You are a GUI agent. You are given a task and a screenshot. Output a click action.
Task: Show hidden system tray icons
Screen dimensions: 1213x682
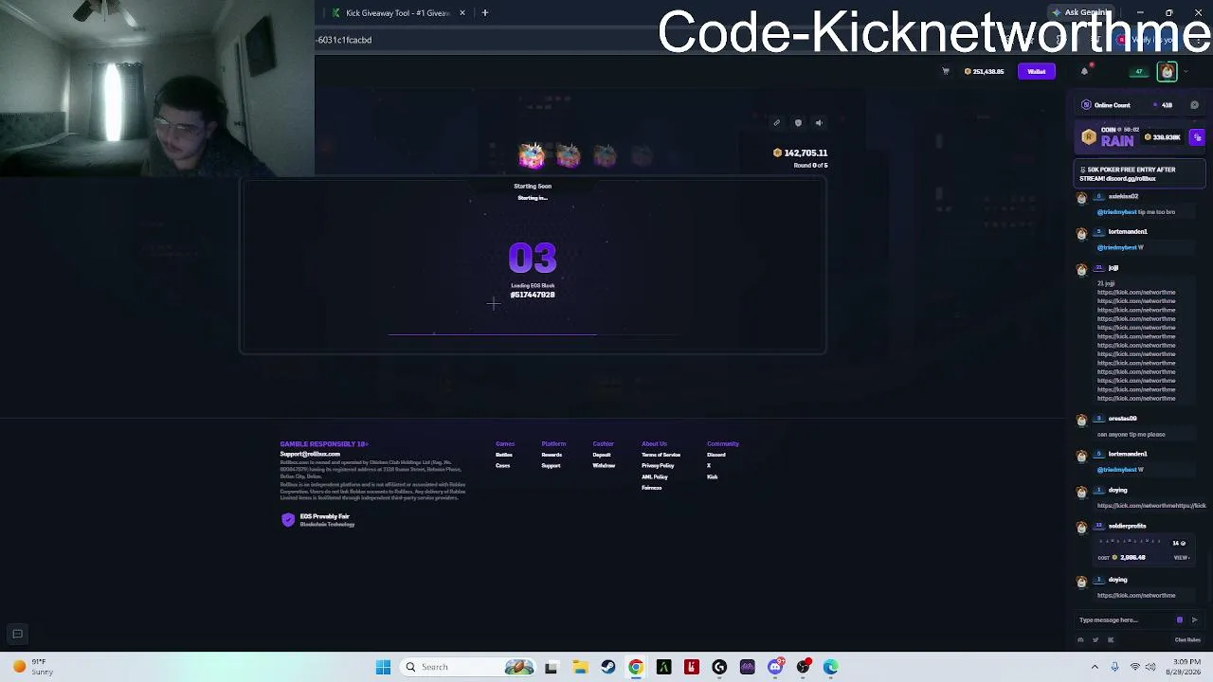tap(1095, 667)
